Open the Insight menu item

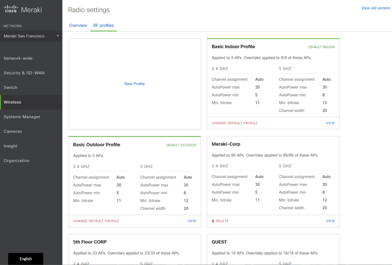click(11, 146)
